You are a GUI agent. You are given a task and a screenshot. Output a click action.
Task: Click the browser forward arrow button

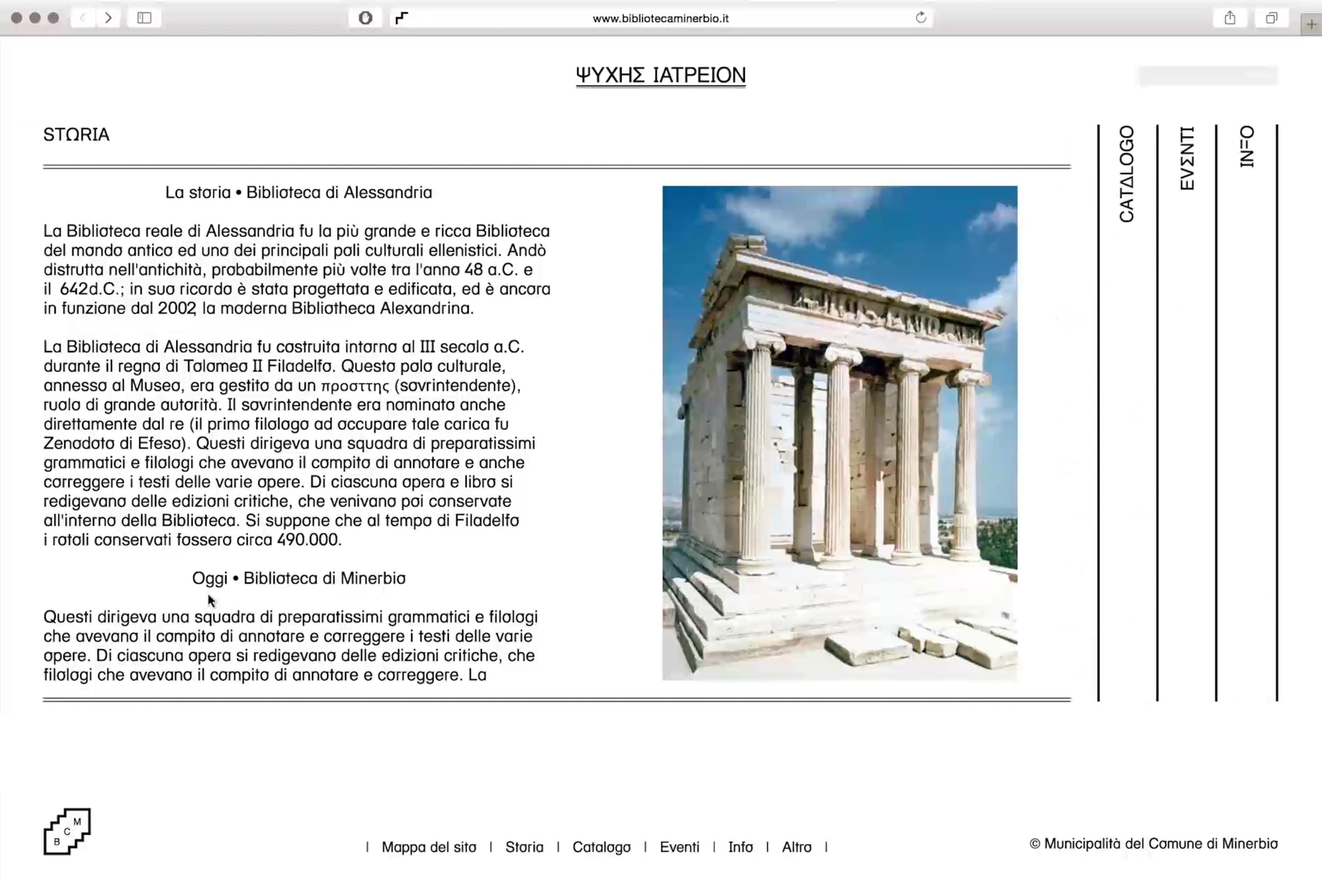108,18
